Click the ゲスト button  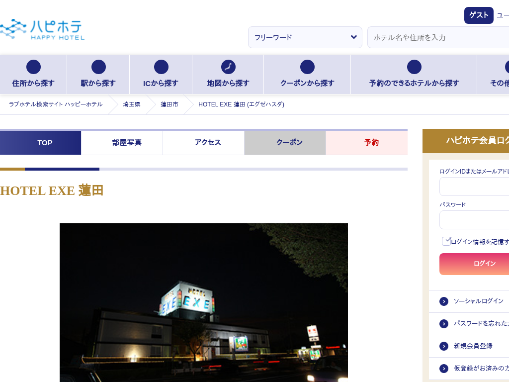click(479, 15)
